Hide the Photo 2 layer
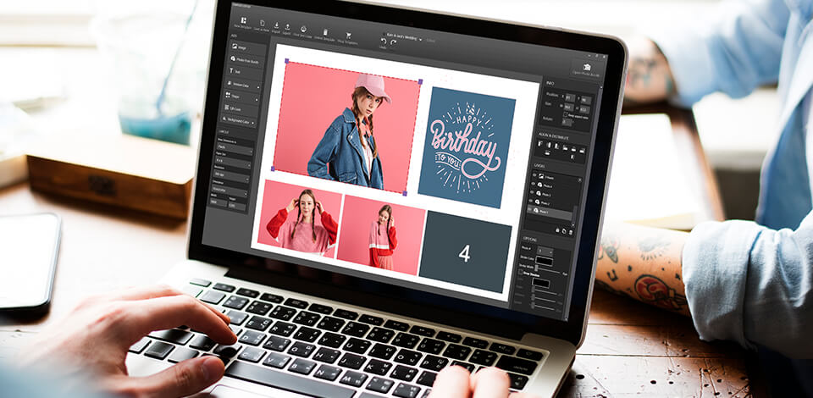This screenshot has height=398, width=813. pyautogui.click(x=531, y=201)
